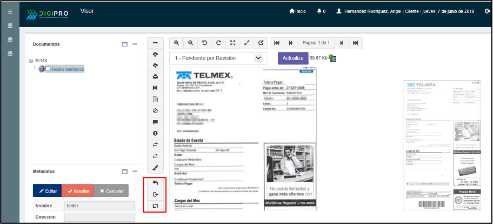Click the Nombre input field

click(x=99, y=206)
